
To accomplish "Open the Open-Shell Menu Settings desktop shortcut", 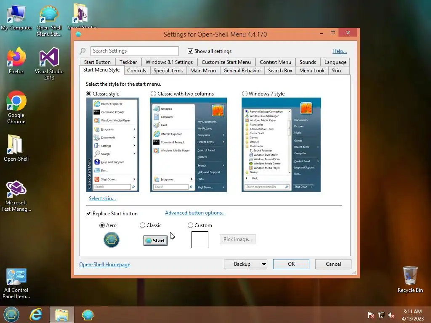I will click(x=49, y=20).
